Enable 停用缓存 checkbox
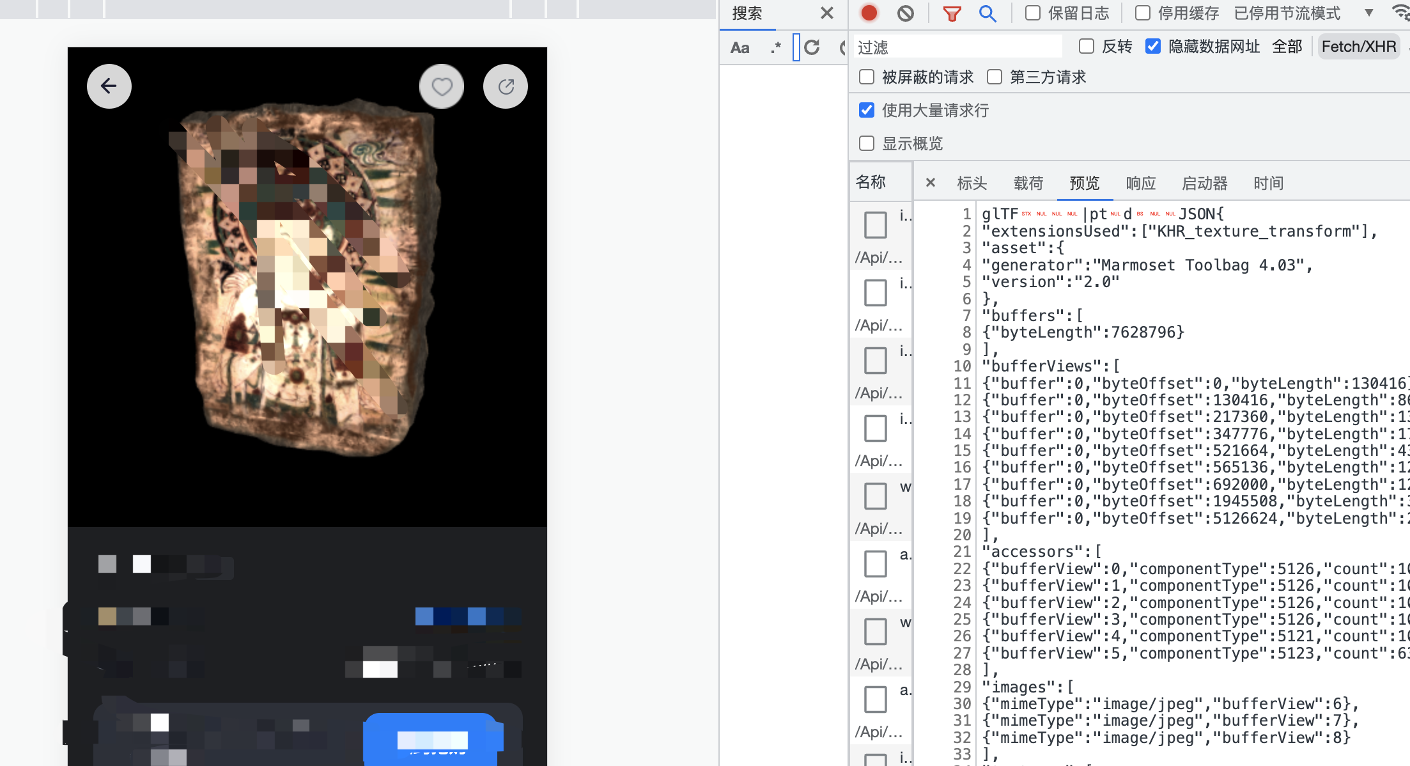1410x766 pixels. point(1143,13)
